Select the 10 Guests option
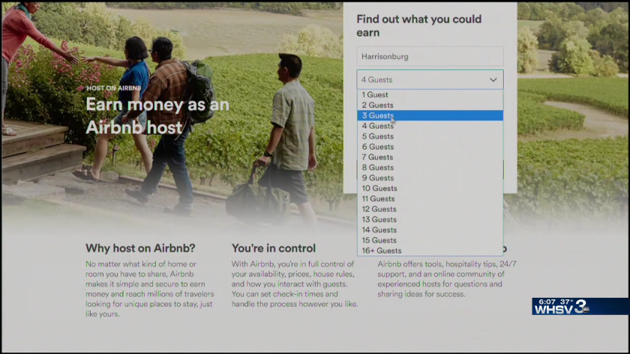The height and width of the screenshot is (354, 630). click(x=379, y=189)
